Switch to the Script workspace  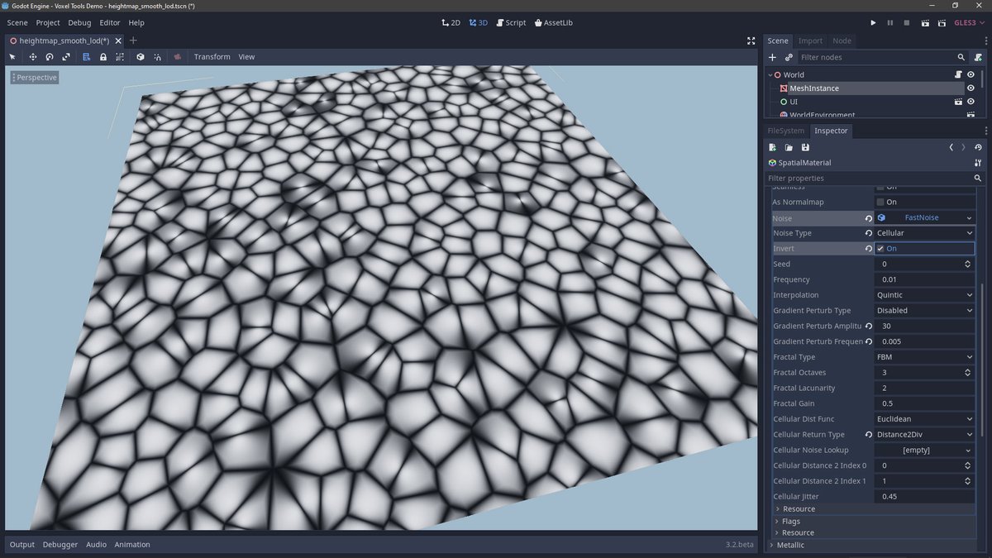point(511,23)
